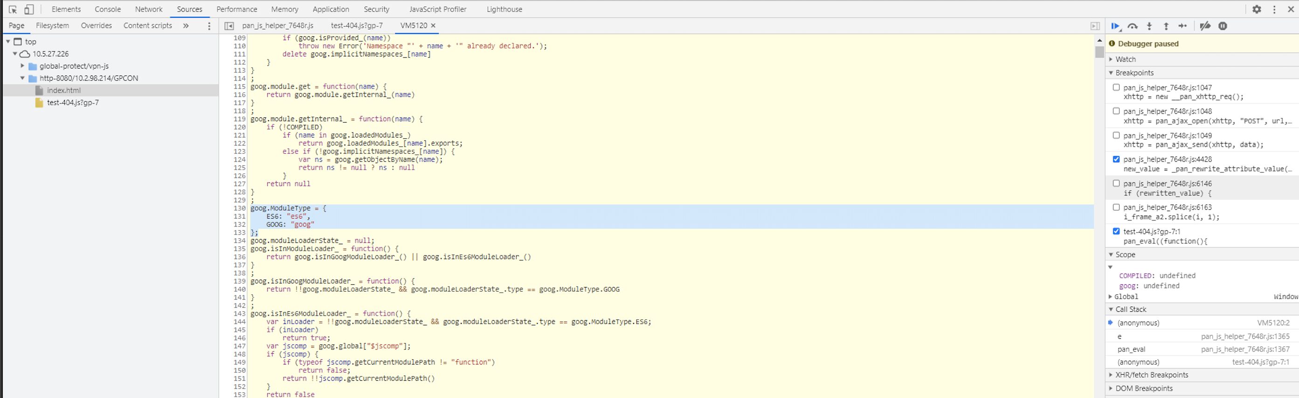Open test-404.js?gp-7 in file tree
1299x398 pixels.
tap(73, 103)
